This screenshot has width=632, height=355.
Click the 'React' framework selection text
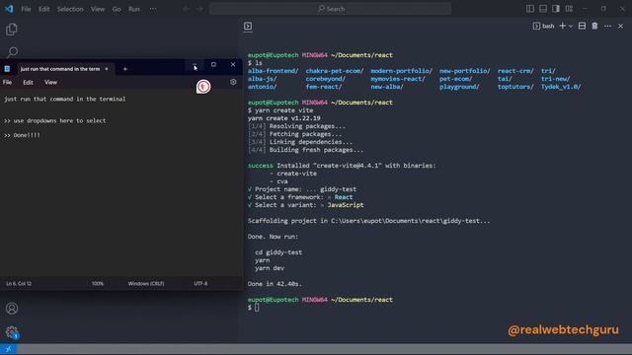coord(343,197)
